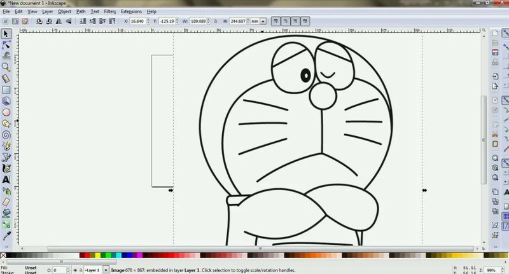Image resolution: width=509 pixels, height=274 pixels.
Task: Select the Tweak tool
Action: click(x=6, y=56)
